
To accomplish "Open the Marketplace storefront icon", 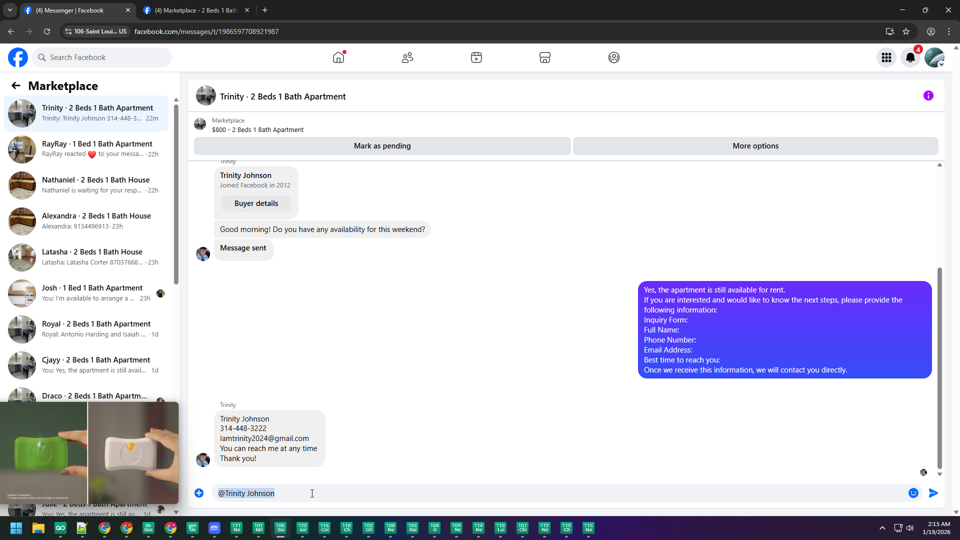I will (x=545, y=57).
